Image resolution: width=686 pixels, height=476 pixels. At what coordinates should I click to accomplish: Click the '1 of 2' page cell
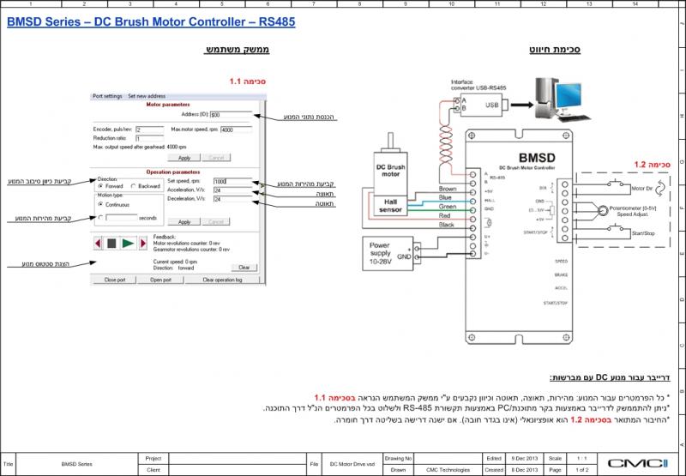[x=582, y=470]
